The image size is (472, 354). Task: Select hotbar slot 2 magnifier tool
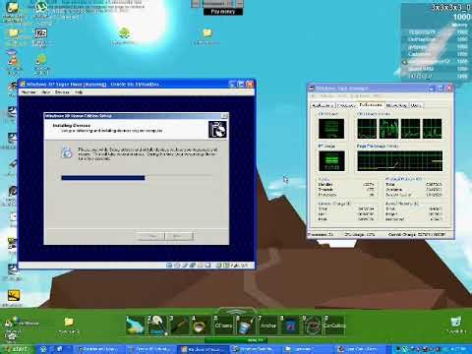click(157, 324)
